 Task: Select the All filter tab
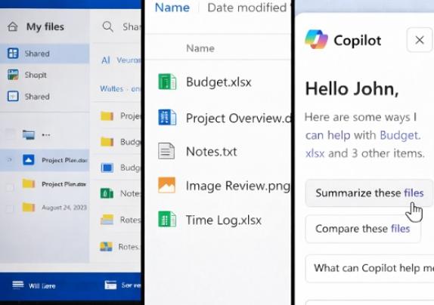click(x=106, y=60)
